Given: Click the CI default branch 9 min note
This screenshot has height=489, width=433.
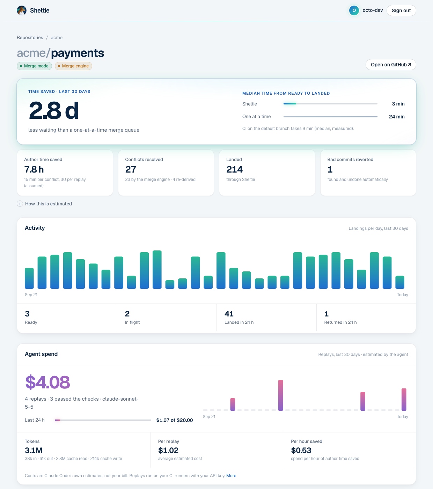Looking at the screenshot, I should [298, 129].
